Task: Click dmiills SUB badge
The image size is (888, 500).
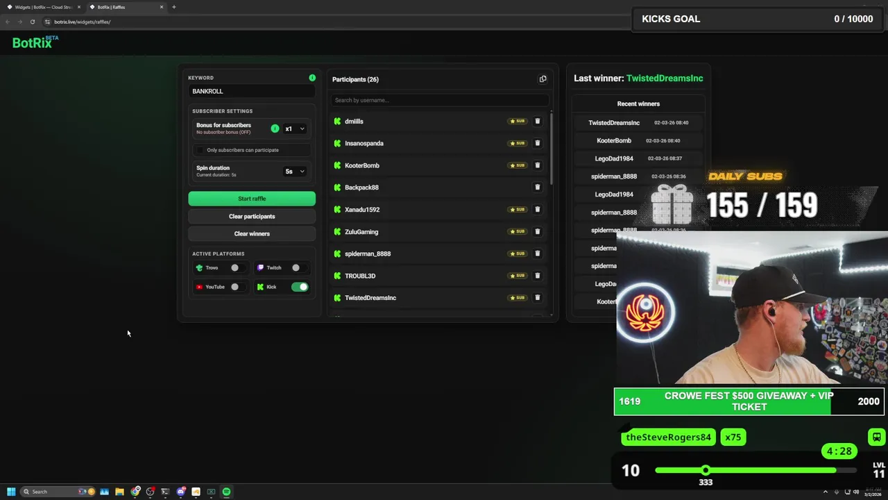Action: [518, 121]
